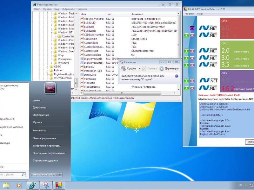The image size is (254, 190).
Task: Open Избранное menu in Registry Editor
Action: 68,9
